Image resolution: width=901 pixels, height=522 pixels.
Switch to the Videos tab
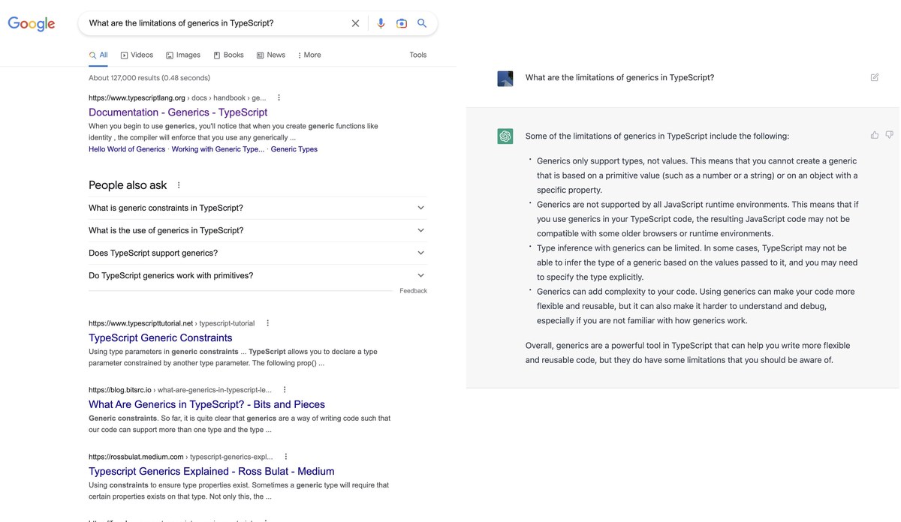[x=137, y=55]
